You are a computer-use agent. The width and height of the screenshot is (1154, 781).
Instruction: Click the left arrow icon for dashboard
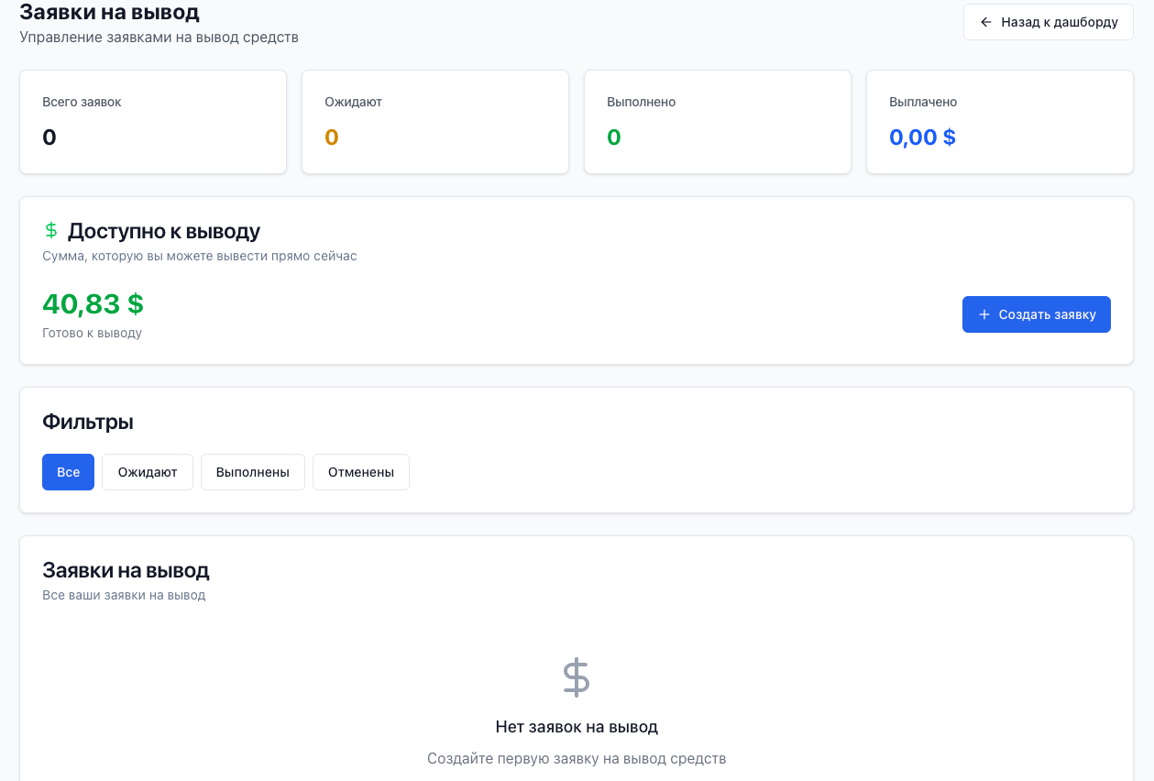[986, 22]
